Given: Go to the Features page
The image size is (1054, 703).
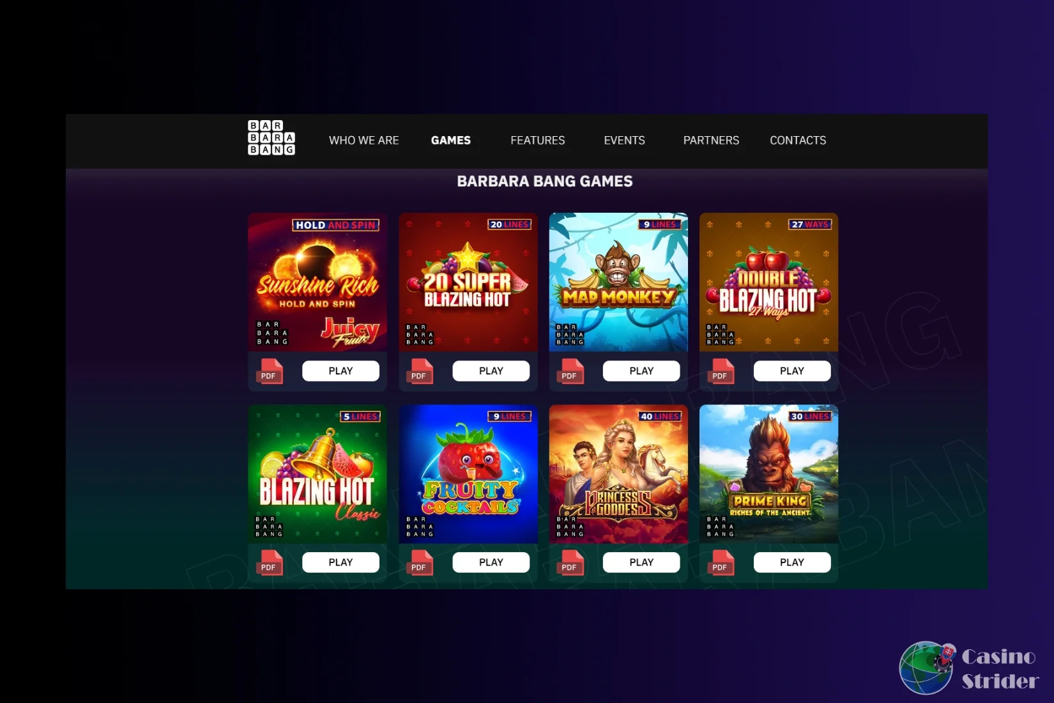Looking at the screenshot, I should [x=538, y=141].
